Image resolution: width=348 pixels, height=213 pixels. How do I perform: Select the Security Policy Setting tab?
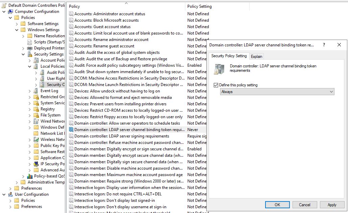[229, 56]
